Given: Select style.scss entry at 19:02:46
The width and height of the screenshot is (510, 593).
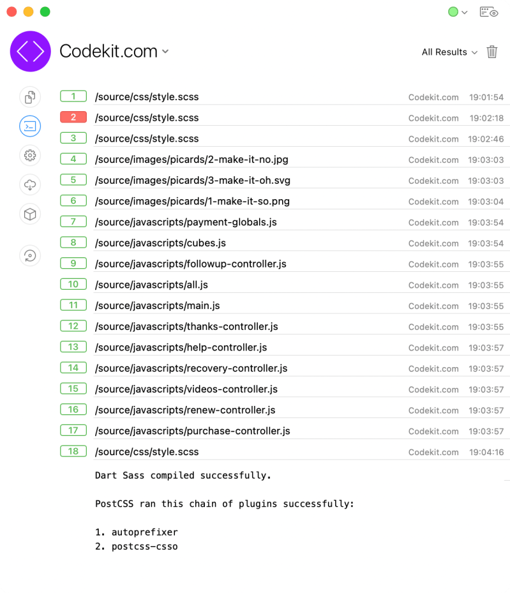Looking at the screenshot, I should point(302,139).
